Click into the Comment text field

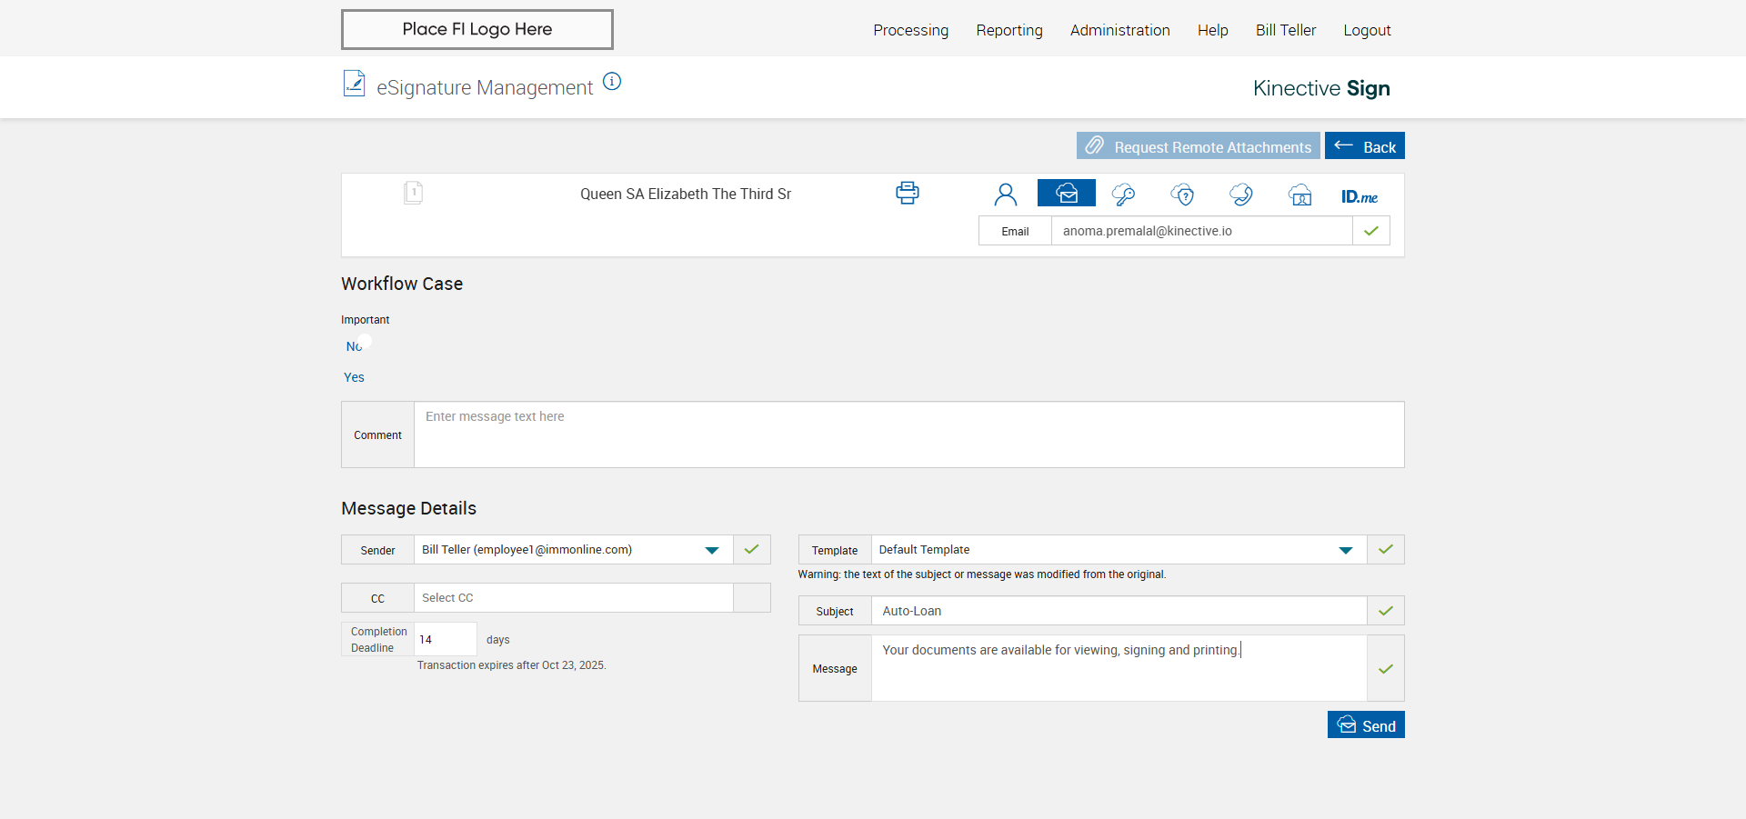[908, 434]
